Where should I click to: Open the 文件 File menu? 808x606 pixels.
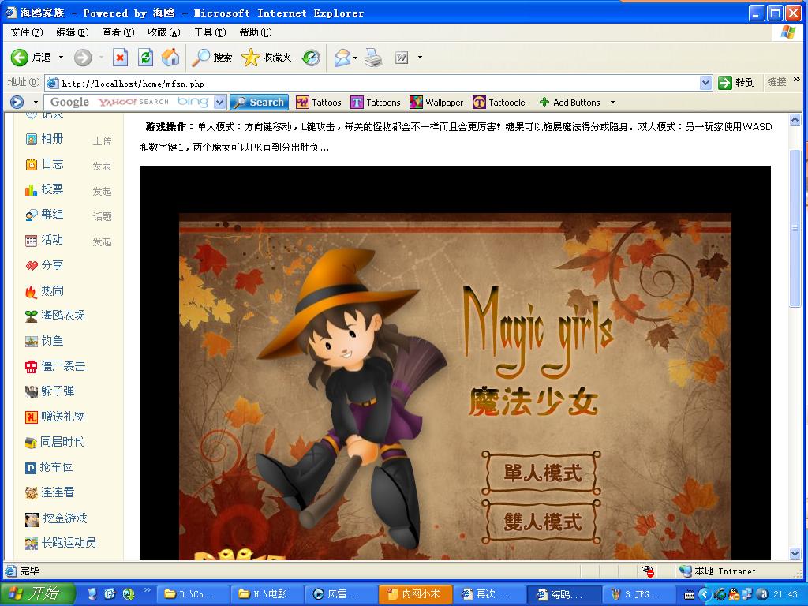[x=27, y=32]
